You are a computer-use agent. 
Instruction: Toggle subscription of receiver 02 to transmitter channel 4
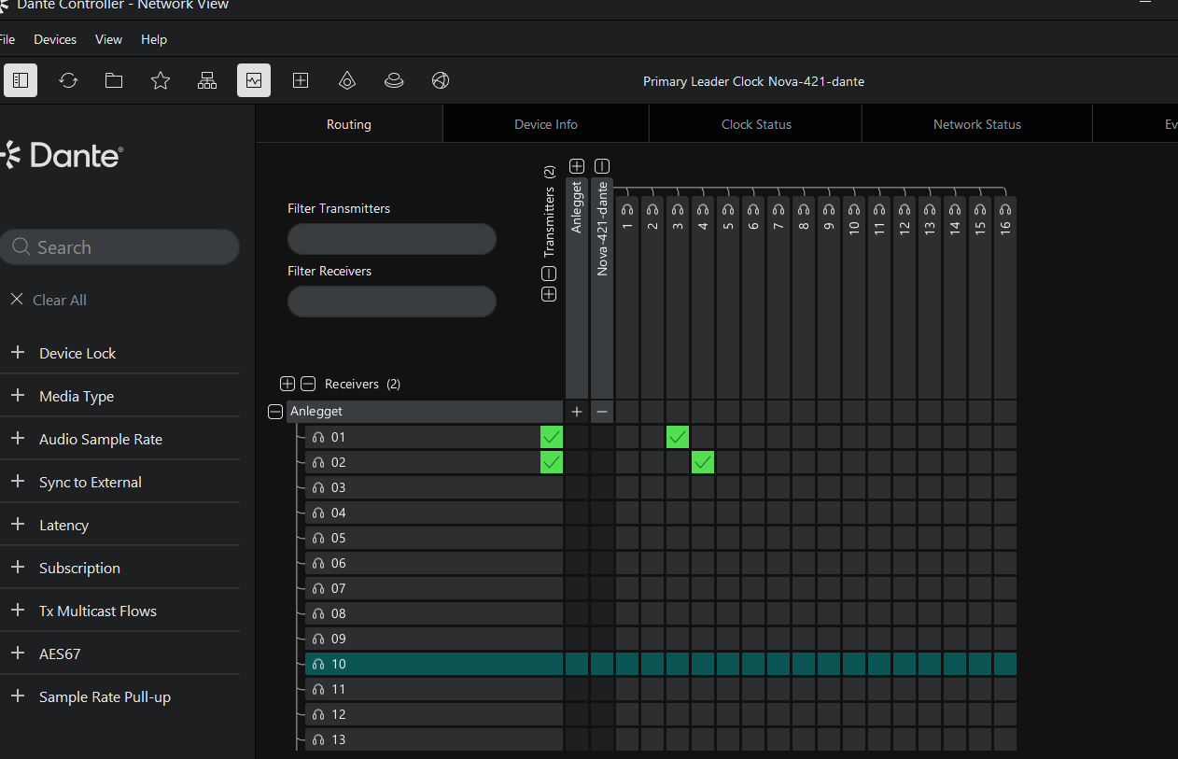point(703,462)
